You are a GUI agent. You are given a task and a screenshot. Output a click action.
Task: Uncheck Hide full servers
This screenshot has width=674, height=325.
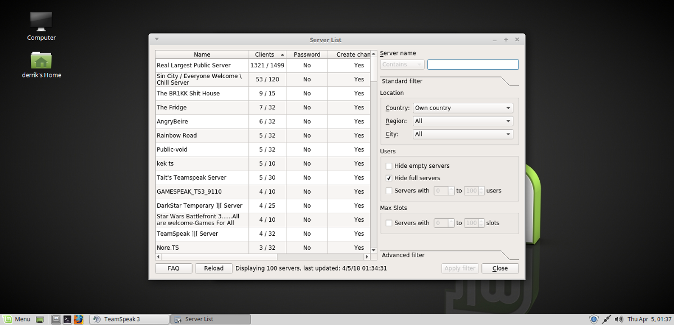coord(389,178)
